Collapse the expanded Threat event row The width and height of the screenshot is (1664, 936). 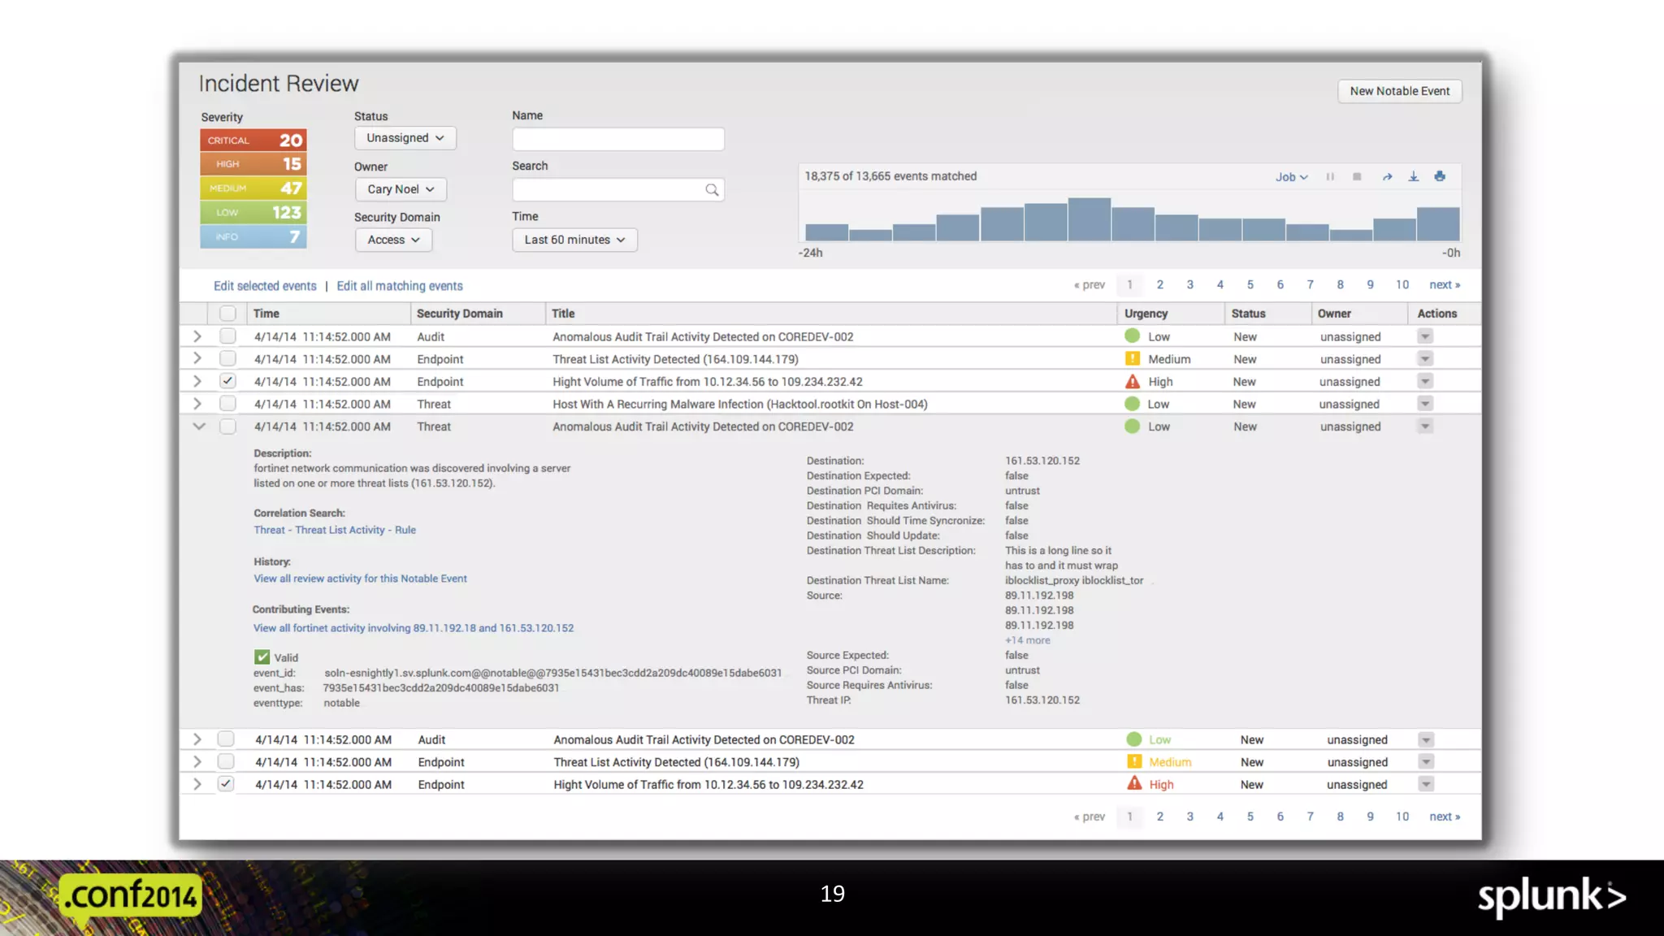click(x=198, y=427)
